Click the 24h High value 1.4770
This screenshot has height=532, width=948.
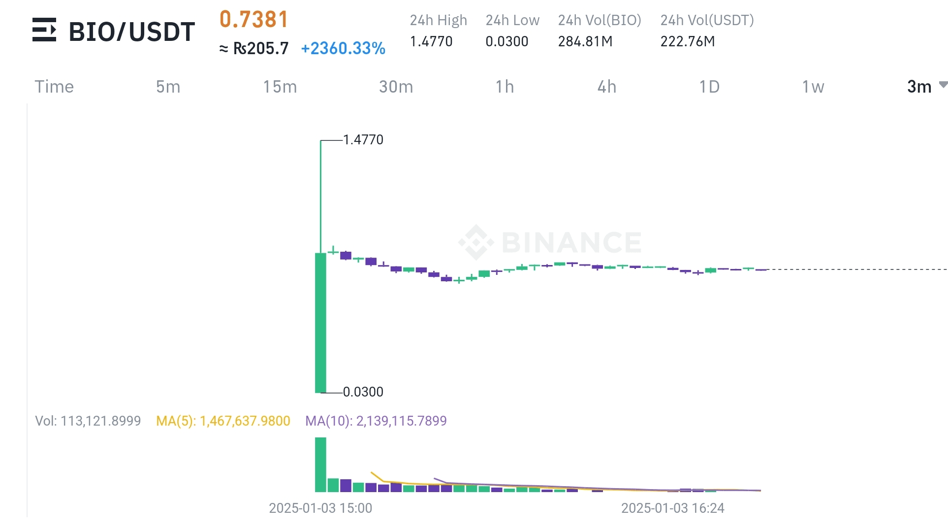431,42
